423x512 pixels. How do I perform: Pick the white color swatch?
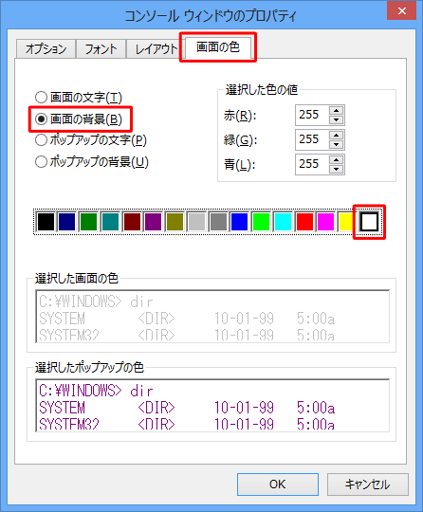coord(370,222)
